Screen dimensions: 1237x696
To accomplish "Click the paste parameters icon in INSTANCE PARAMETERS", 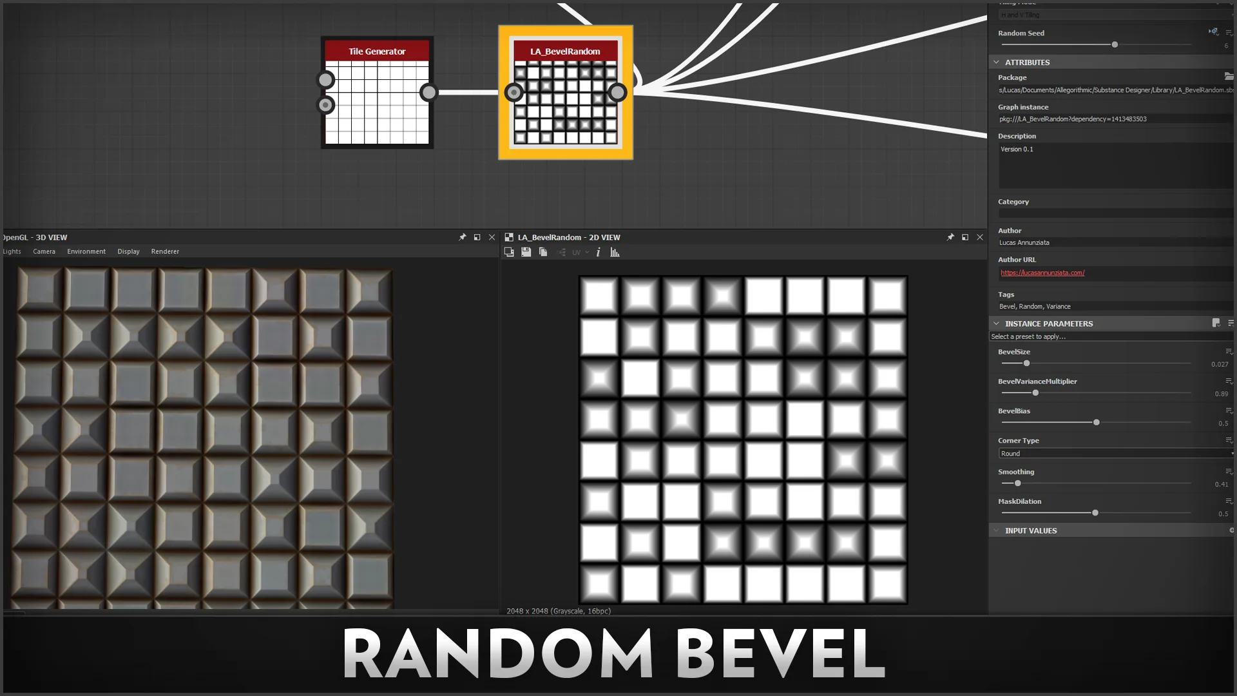I will pyautogui.click(x=1216, y=323).
